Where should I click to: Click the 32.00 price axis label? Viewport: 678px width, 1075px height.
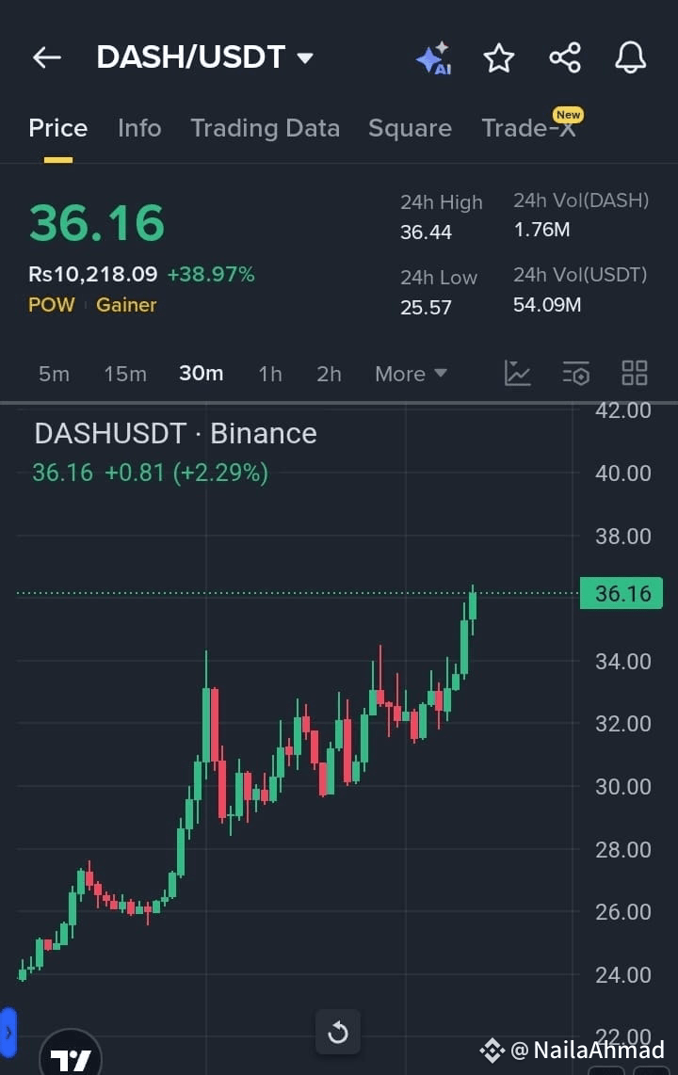point(622,724)
